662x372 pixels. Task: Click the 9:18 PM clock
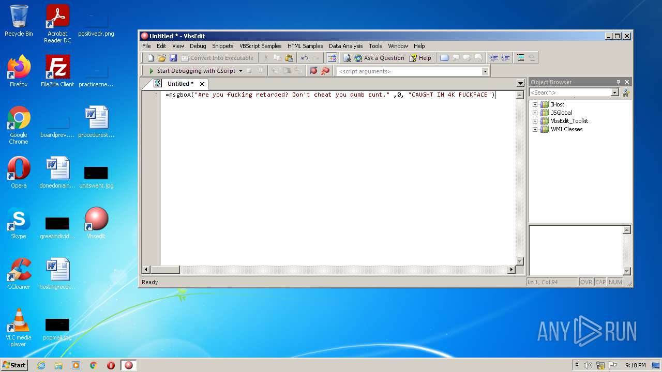(635, 365)
